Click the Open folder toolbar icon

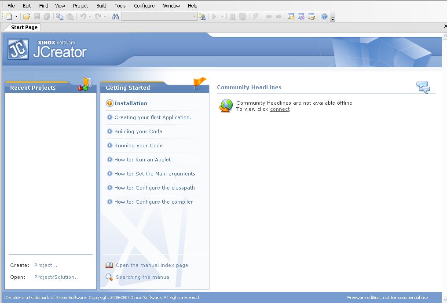pos(26,17)
